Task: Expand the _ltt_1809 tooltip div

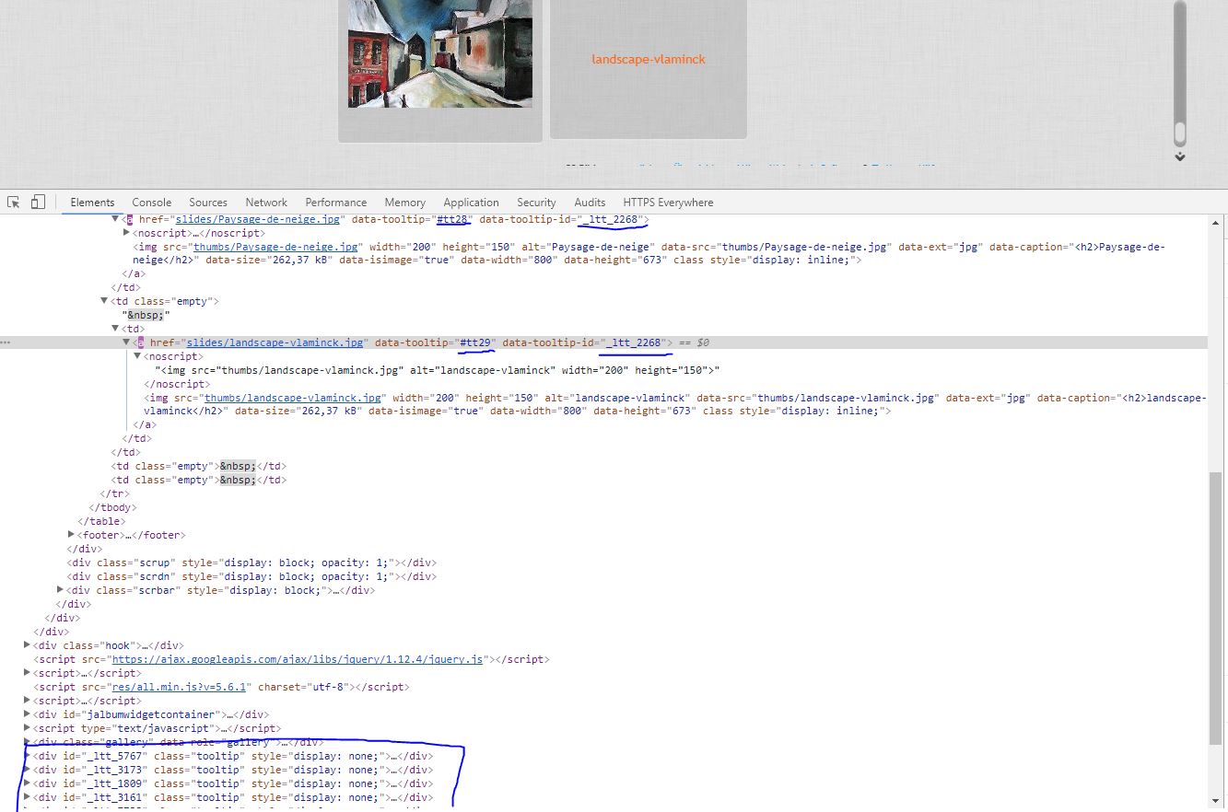Action: click(28, 783)
